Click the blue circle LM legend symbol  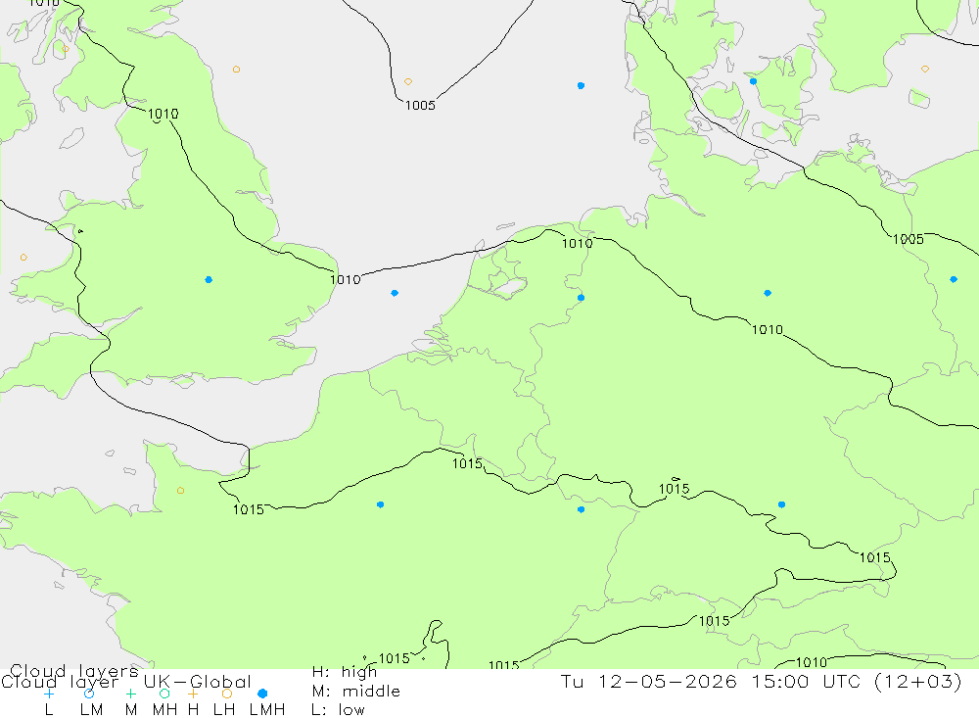point(89,694)
